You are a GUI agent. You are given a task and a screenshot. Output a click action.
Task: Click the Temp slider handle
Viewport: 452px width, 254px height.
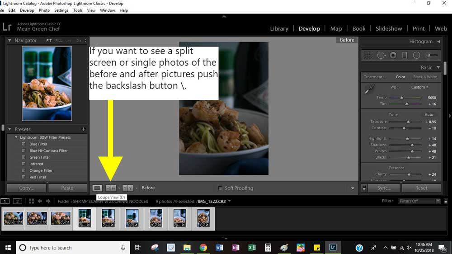click(x=401, y=98)
